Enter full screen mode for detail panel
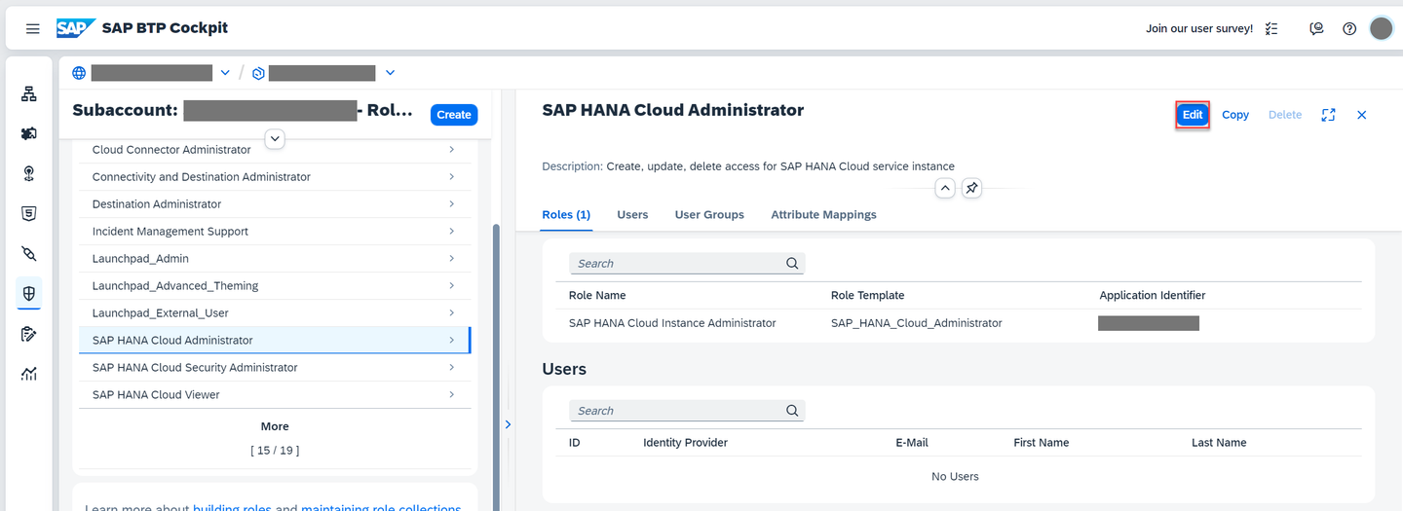The height and width of the screenshot is (511, 1403). tap(1328, 115)
